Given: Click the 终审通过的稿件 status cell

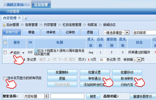Looking at the screenshot, I should pos(139,52).
